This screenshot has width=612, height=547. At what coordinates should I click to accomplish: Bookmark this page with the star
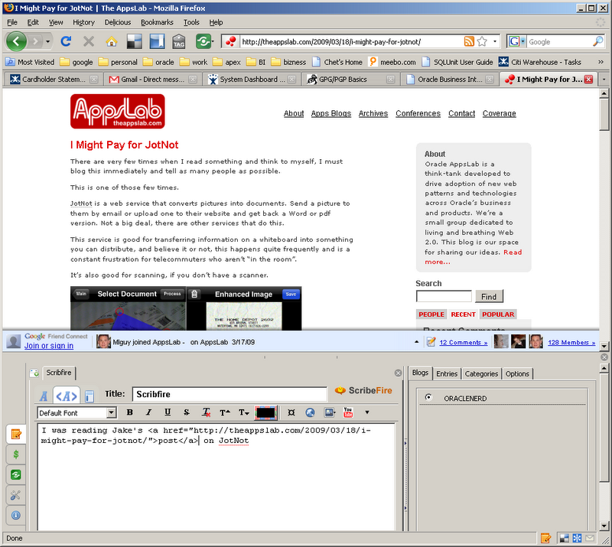pyautogui.click(x=482, y=41)
